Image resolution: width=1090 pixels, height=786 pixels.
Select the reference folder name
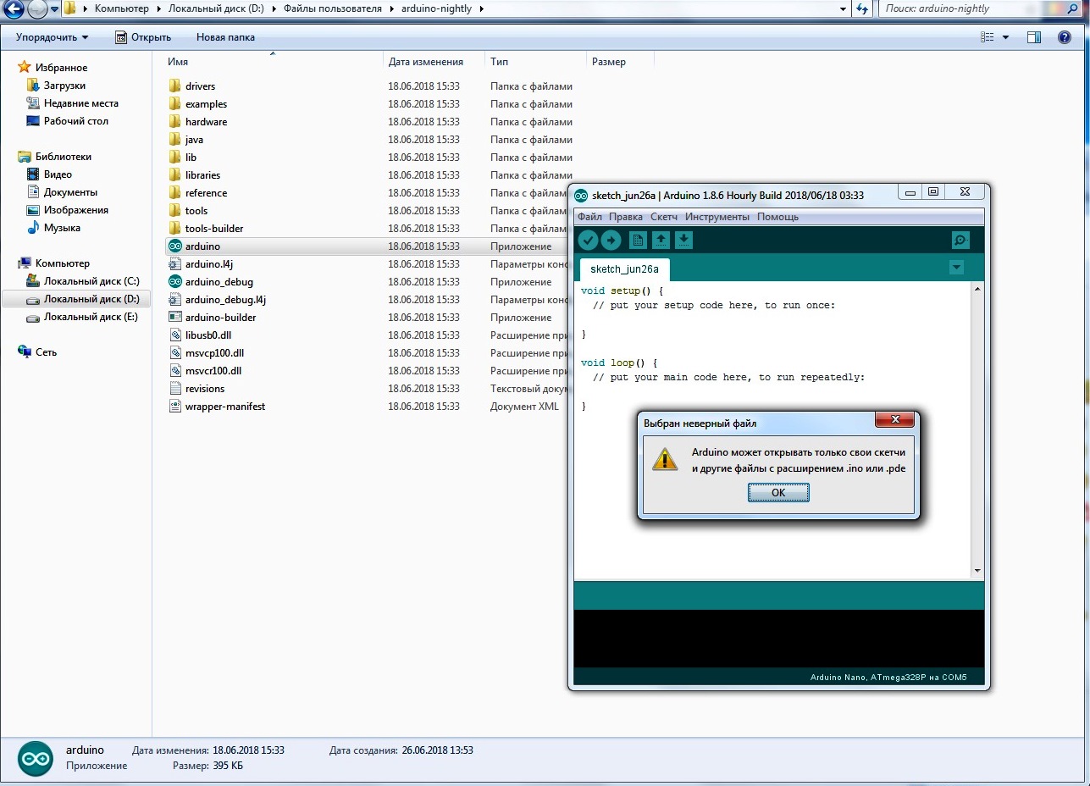pyautogui.click(x=206, y=193)
